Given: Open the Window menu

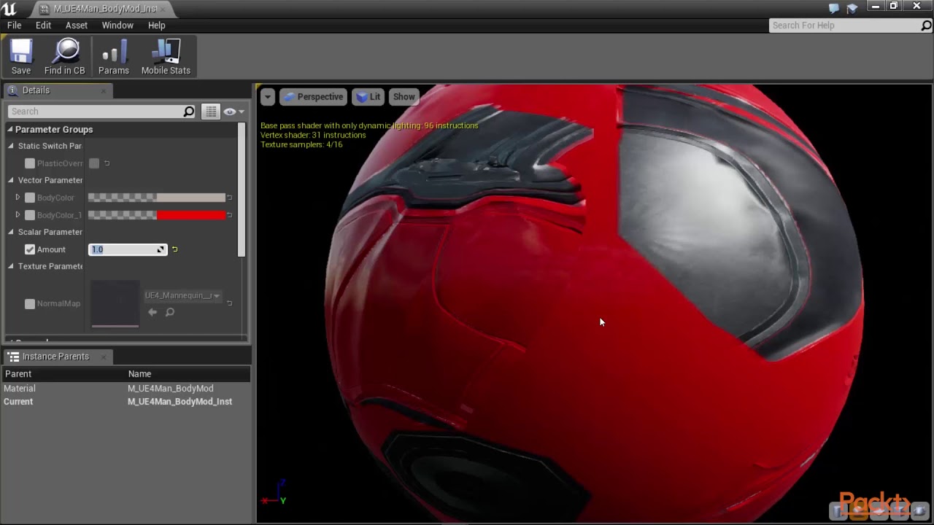Looking at the screenshot, I should [x=117, y=26].
